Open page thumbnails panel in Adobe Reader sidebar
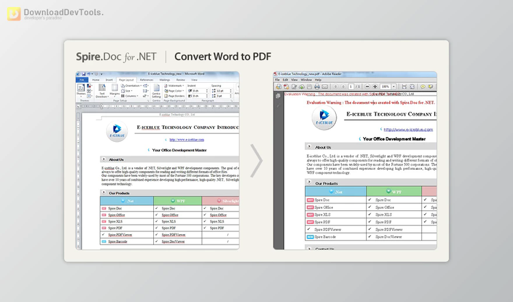Viewport: 513px width, 302px height. pos(278,96)
